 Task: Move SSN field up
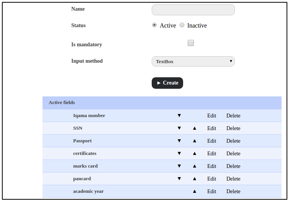coord(195,128)
